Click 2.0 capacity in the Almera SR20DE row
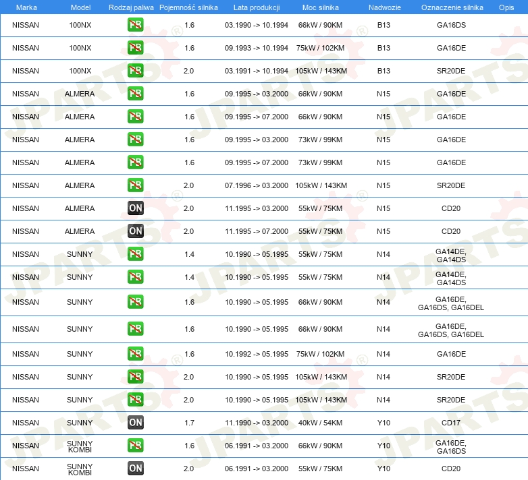 (188, 185)
